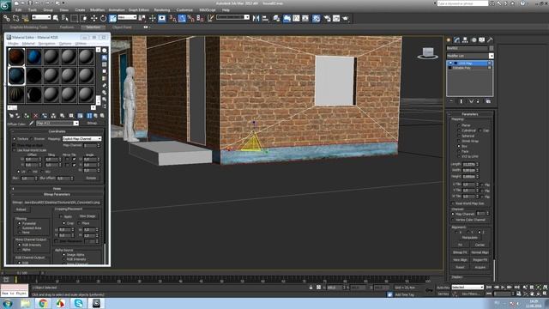Open the Modifiers menu
The image size is (549, 309).
(x=97, y=9)
